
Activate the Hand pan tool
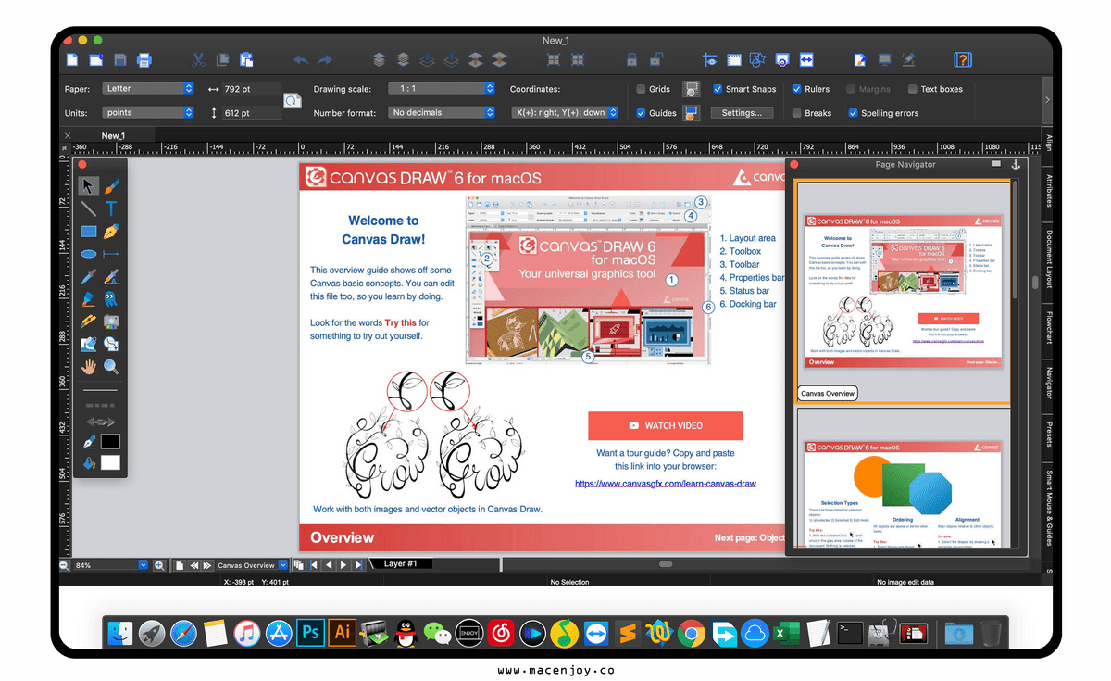(x=89, y=367)
